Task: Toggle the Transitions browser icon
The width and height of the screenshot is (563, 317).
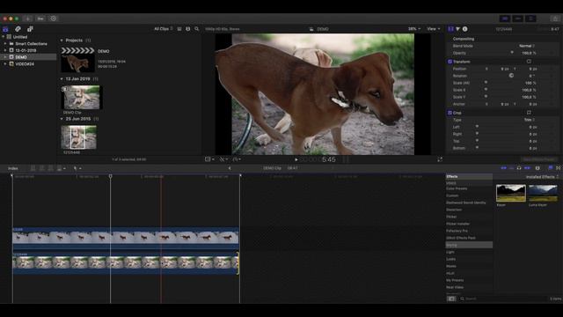Action: pos(559,168)
